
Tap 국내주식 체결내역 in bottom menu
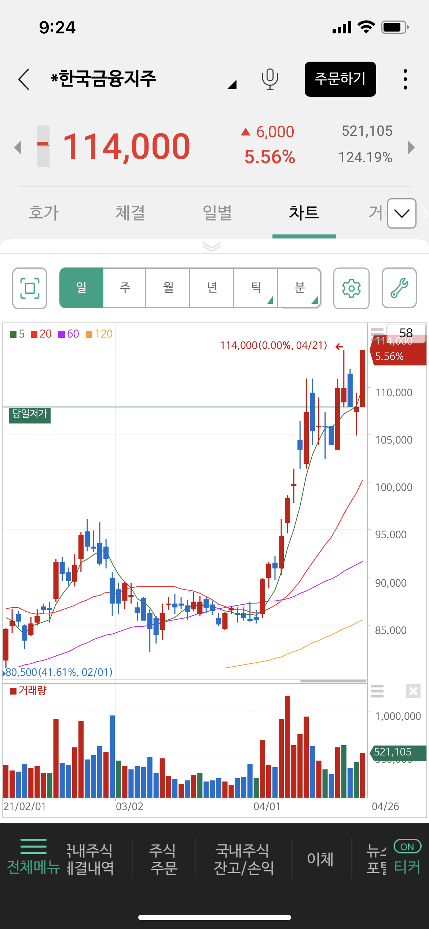(90, 859)
